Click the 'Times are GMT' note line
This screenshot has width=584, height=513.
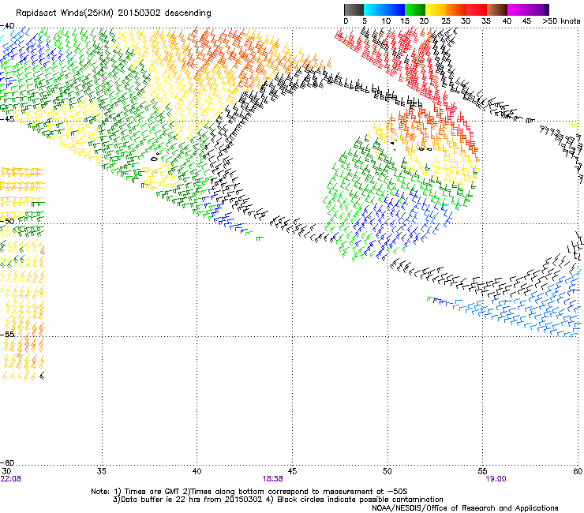tap(249, 492)
